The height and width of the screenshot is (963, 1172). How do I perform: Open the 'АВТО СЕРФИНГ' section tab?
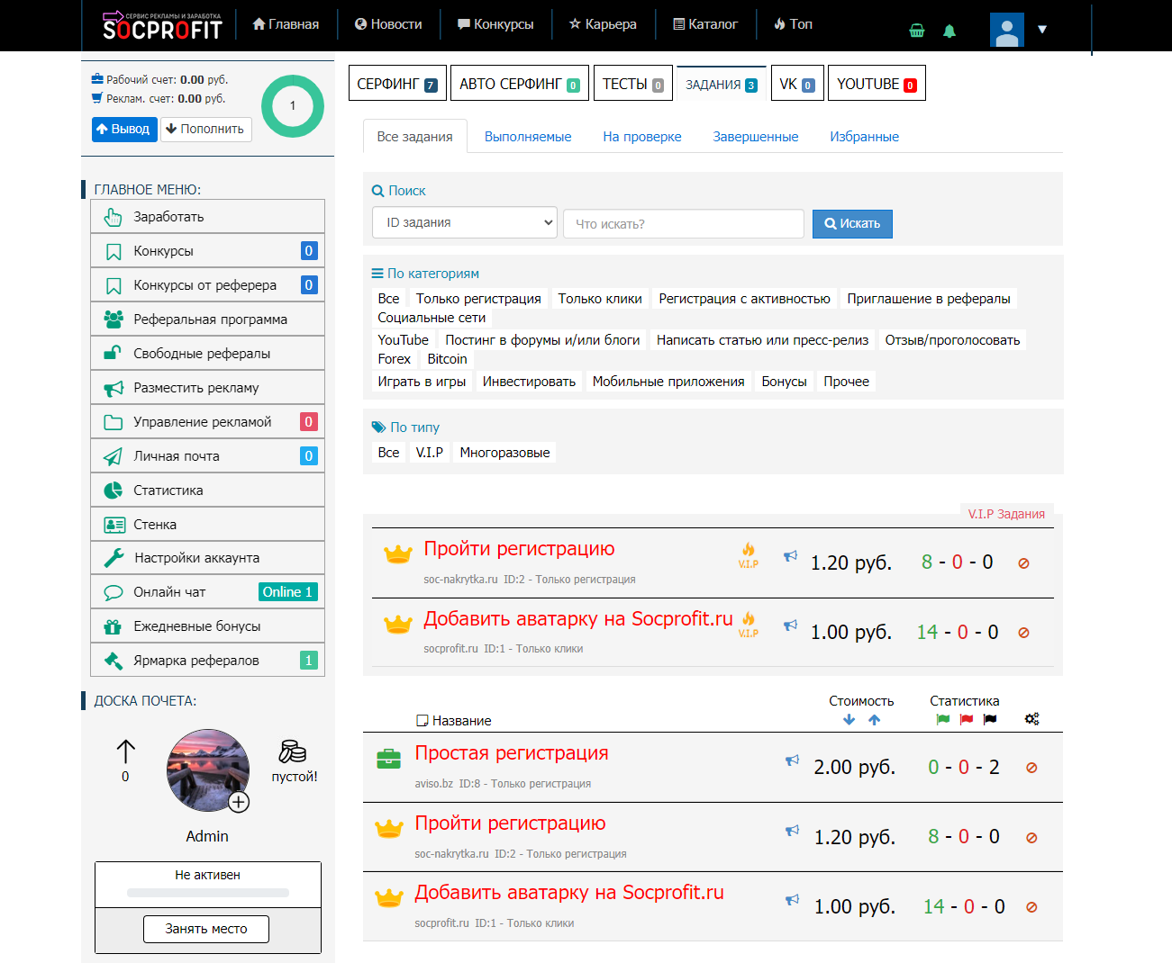[520, 84]
